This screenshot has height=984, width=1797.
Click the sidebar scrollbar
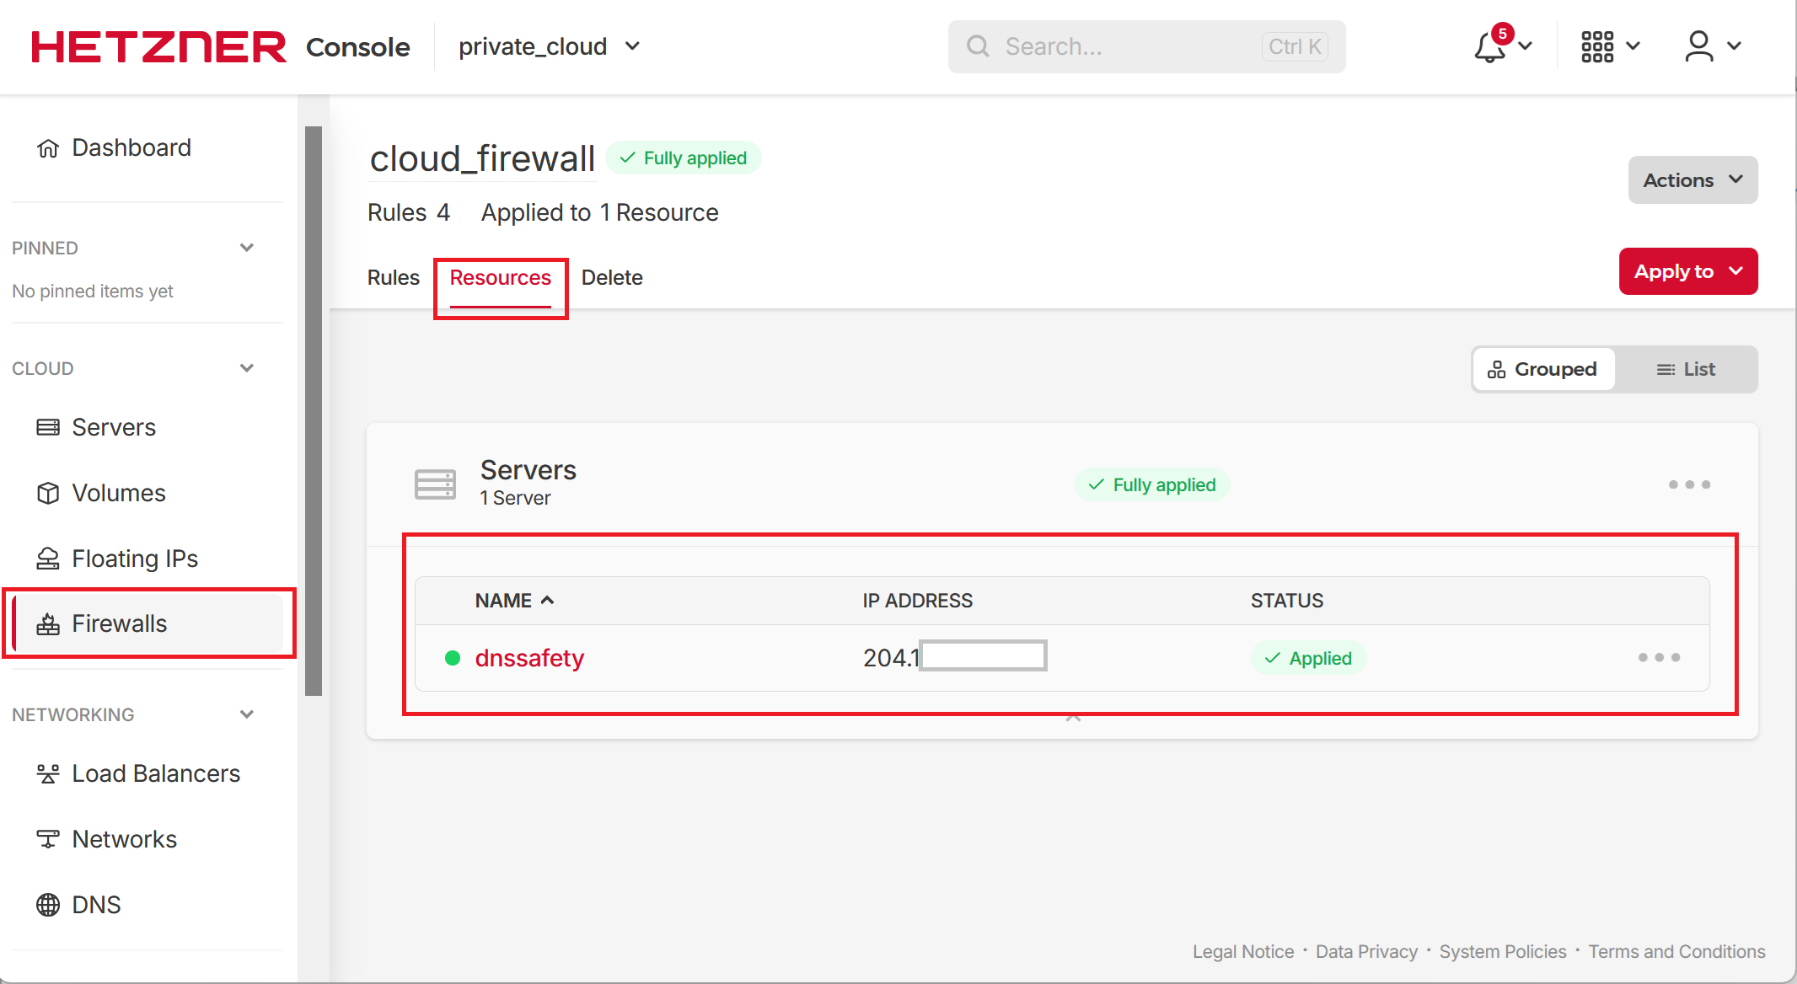314,410
